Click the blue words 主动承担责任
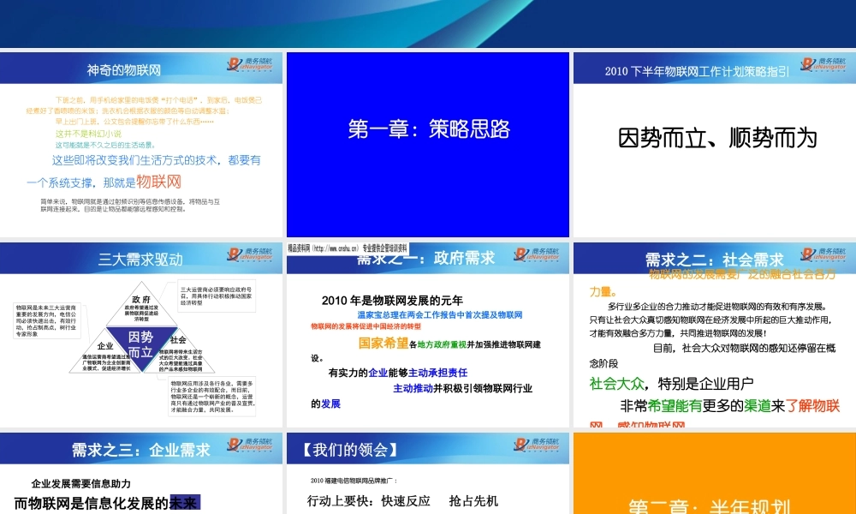Viewport: 856px width, 514px height. pyautogui.click(x=437, y=373)
